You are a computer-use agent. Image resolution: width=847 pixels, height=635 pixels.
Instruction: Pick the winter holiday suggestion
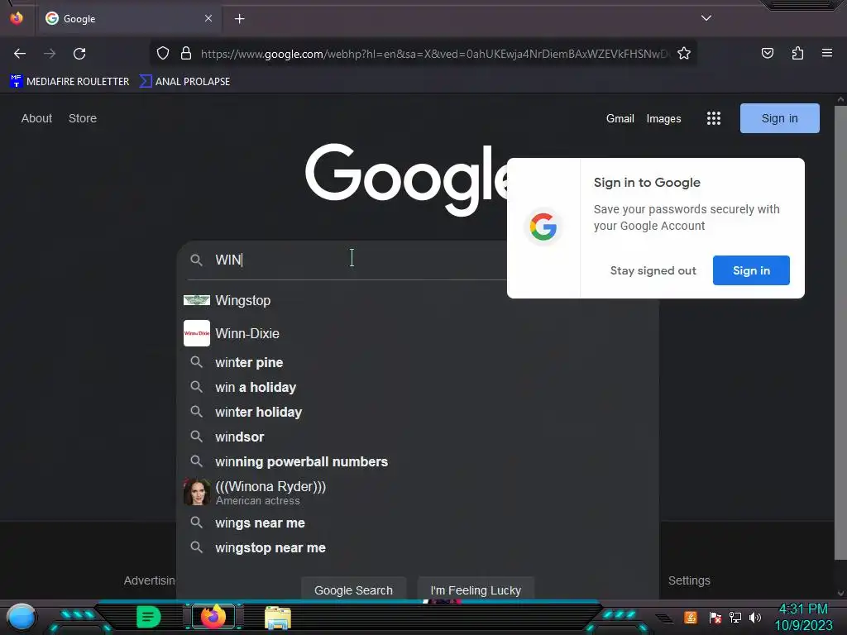(418, 412)
